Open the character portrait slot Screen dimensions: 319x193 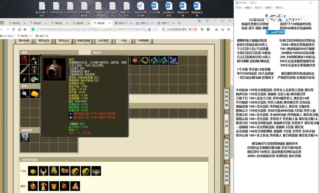[25, 138]
